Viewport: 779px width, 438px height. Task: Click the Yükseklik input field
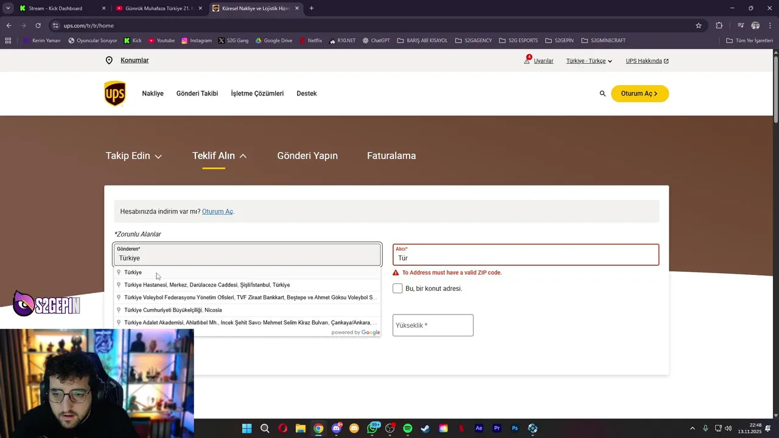pyautogui.click(x=433, y=325)
